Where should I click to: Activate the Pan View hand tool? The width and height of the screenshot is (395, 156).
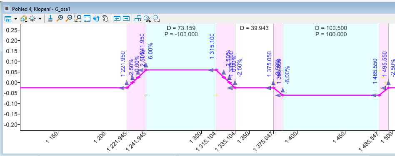105,18
